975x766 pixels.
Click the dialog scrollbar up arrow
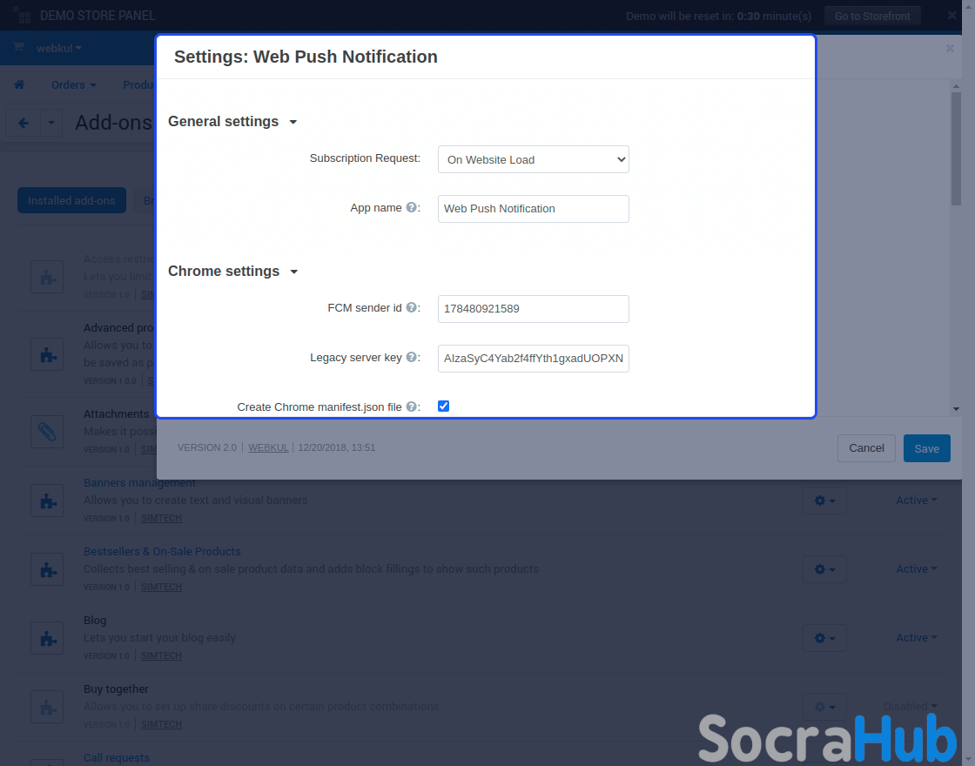click(956, 86)
